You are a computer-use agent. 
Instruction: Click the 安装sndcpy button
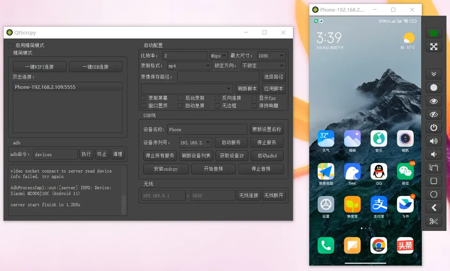pyautogui.click(x=166, y=169)
